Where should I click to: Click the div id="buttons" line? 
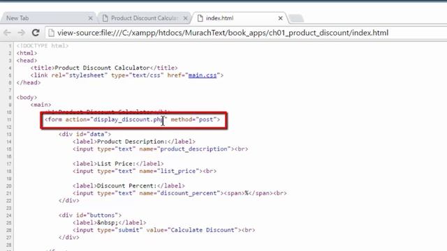tap(90, 215)
